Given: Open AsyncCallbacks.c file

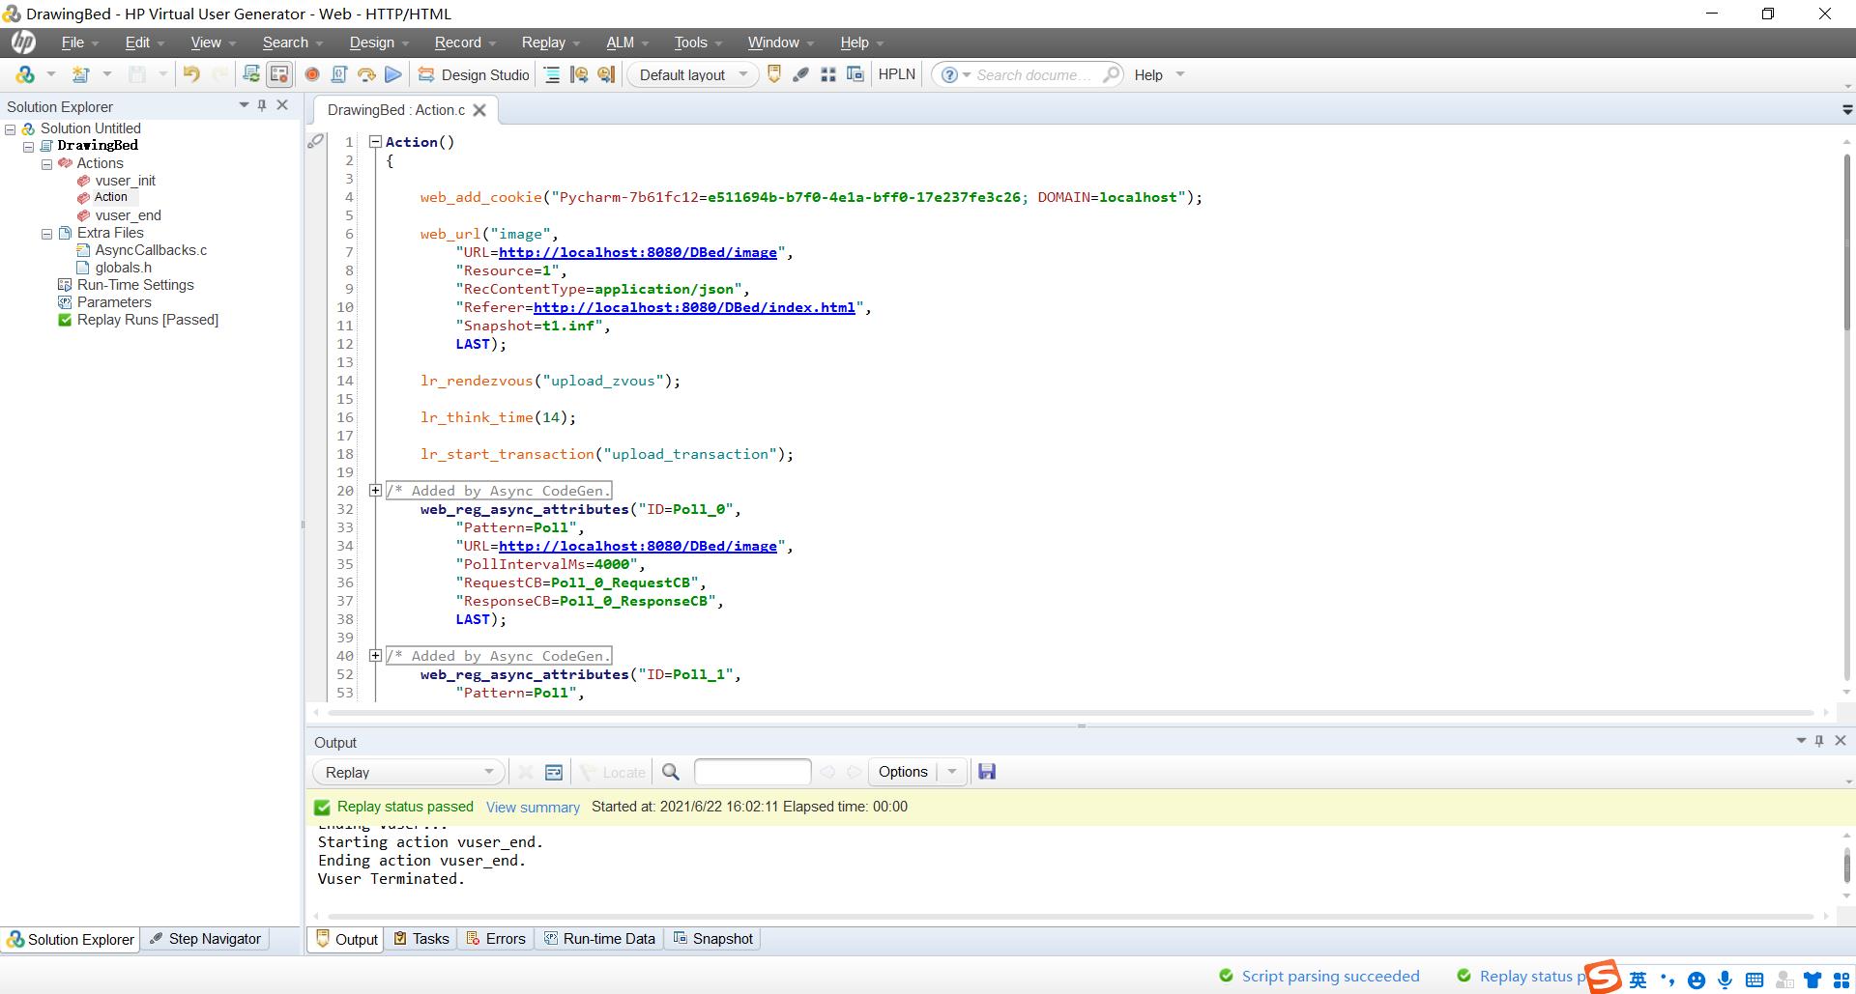Looking at the screenshot, I should pos(151,250).
